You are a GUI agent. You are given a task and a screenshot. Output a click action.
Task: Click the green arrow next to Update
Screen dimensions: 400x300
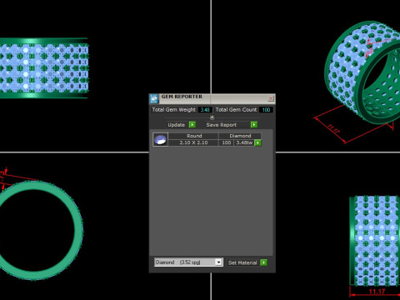[192, 125]
